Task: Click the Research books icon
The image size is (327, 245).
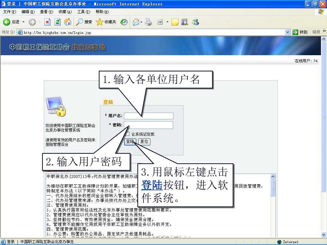Action: [x=185, y=22]
